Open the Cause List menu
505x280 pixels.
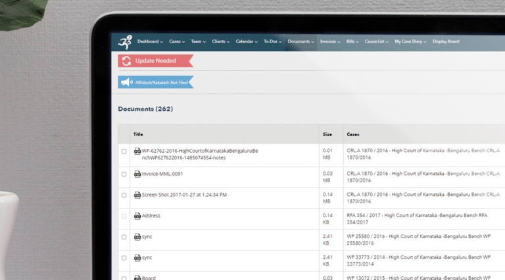377,41
